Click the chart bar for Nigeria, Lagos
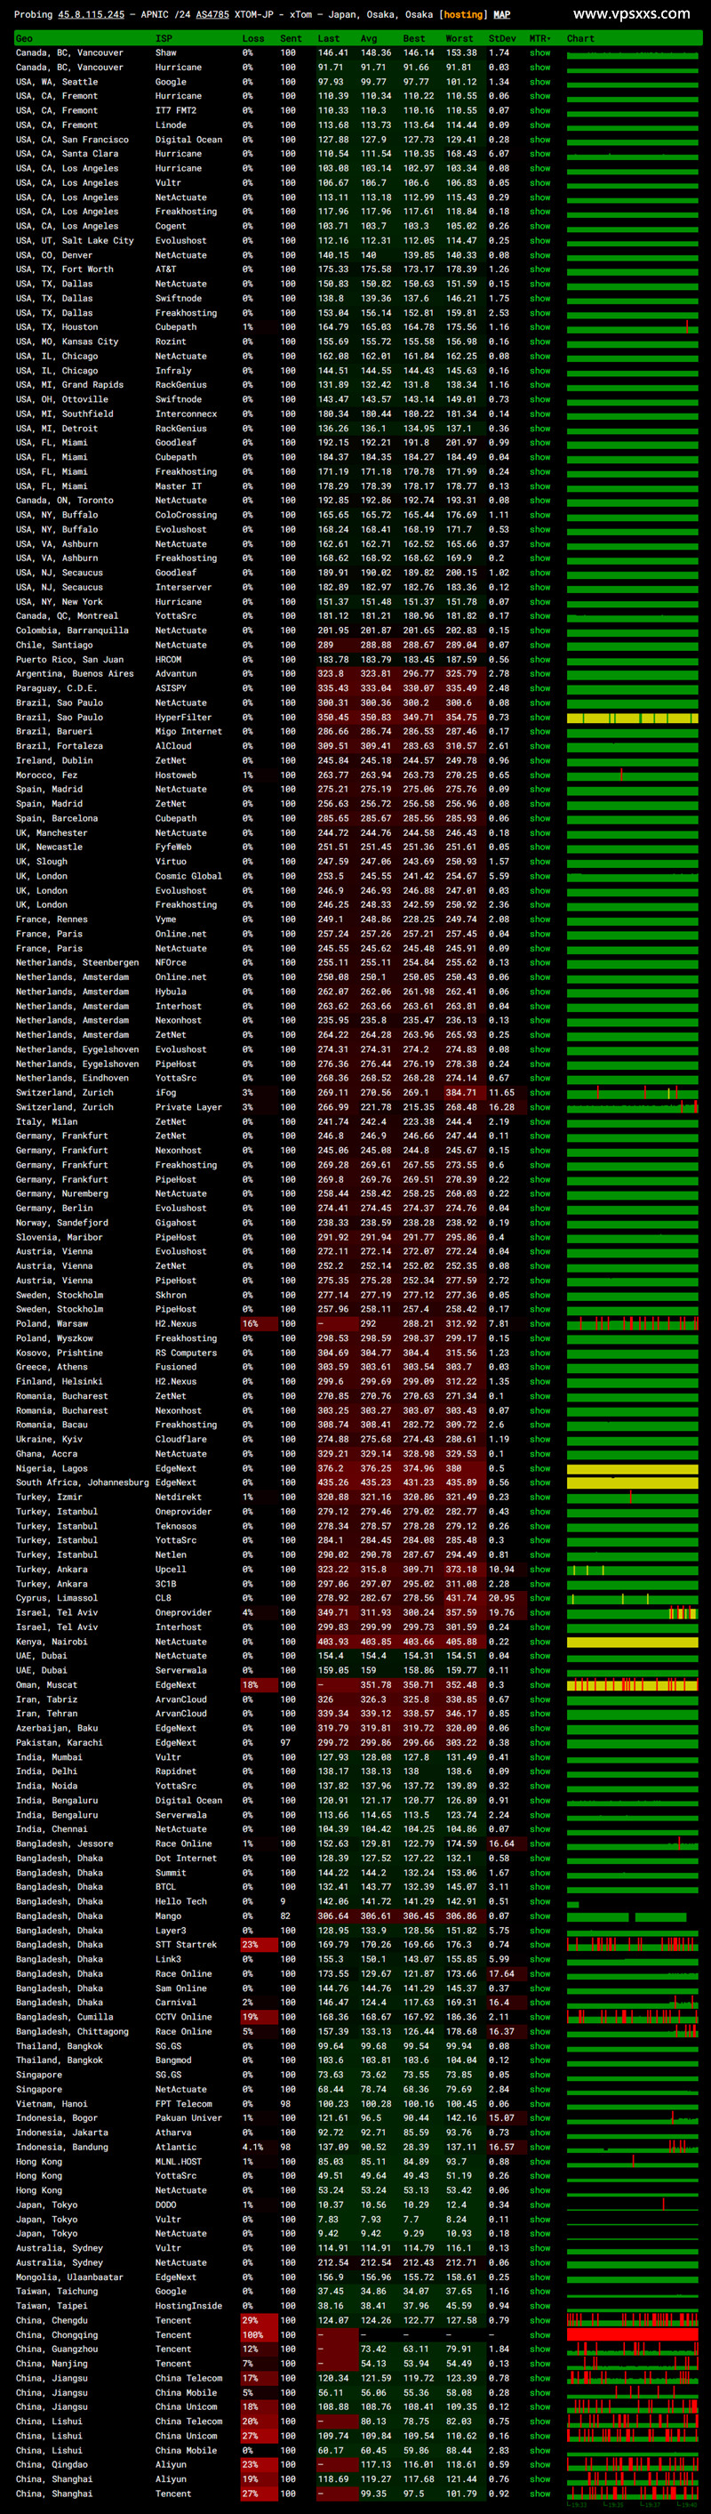 click(x=632, y=1469)
